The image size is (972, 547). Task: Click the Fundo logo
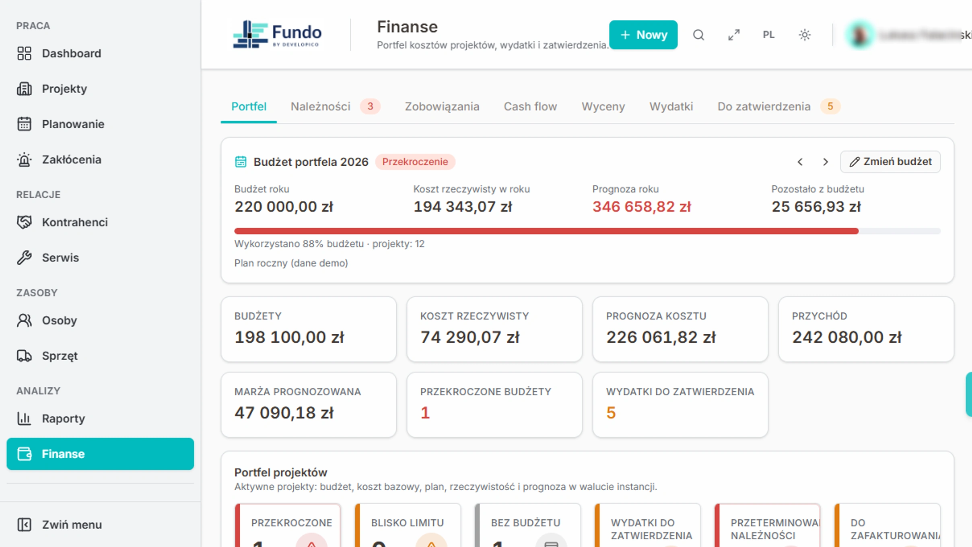point(277,35)
